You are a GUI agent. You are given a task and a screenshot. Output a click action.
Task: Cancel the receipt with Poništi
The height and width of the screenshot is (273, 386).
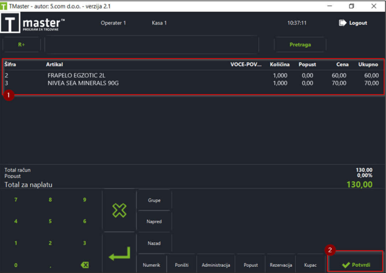coord(182,265)
